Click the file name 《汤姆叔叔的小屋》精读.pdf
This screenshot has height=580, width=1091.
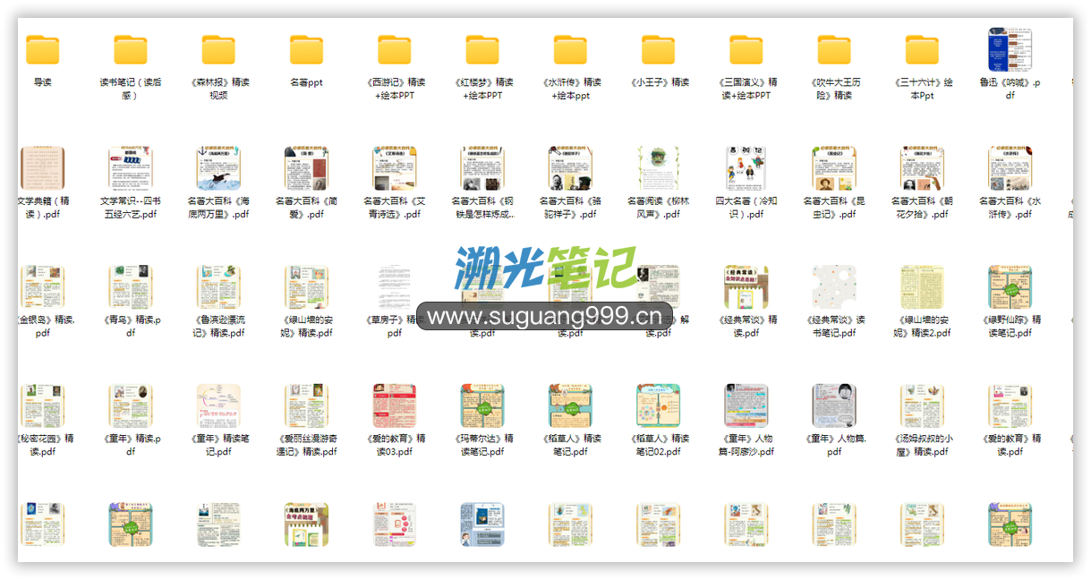click(x=922, y=445)
